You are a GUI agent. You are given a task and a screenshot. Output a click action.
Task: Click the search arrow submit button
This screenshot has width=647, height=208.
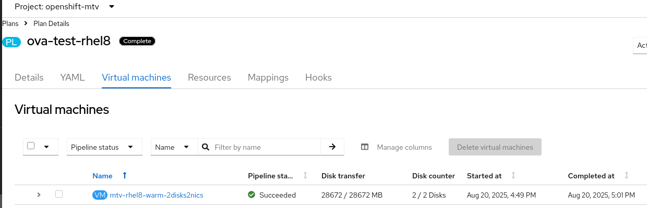(x=332, y=147)
